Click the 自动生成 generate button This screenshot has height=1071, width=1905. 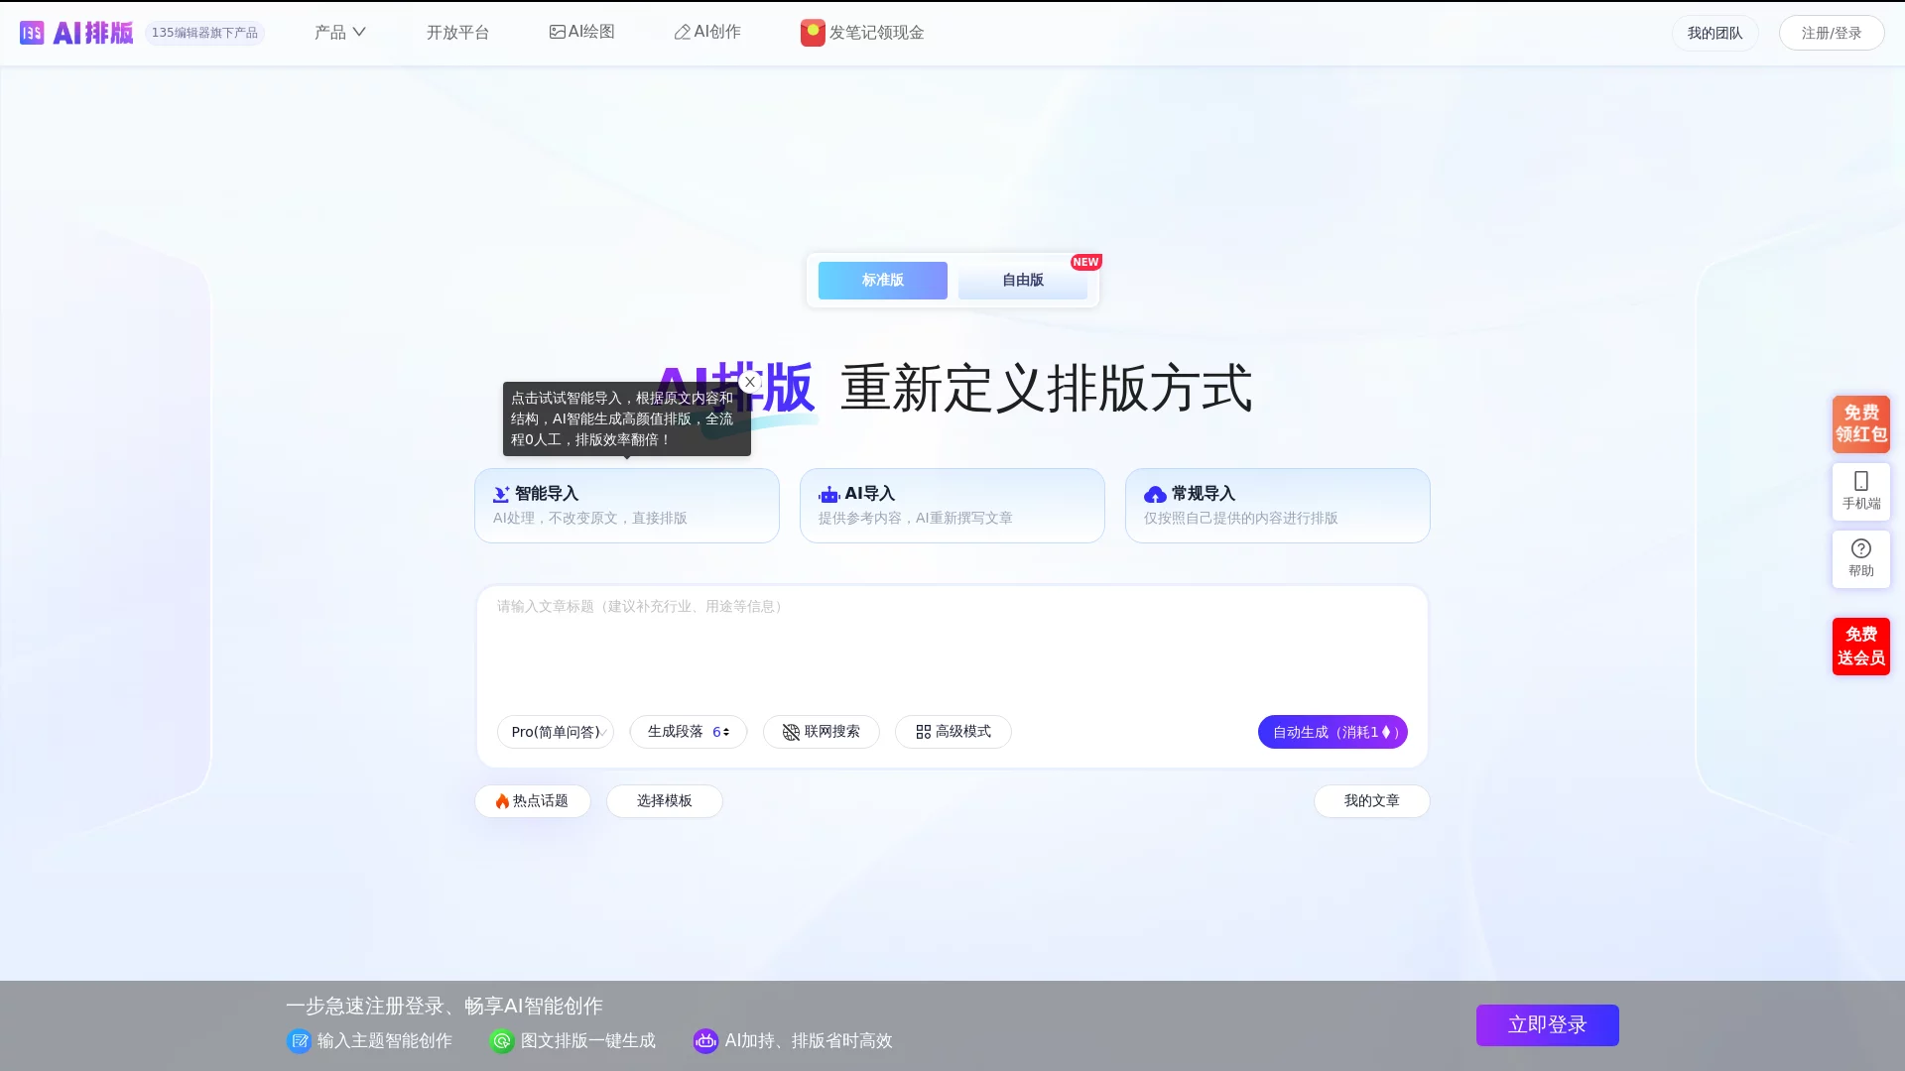1333,731
